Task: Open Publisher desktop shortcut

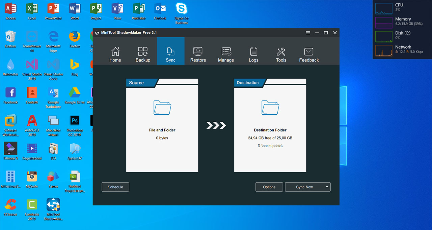Action: (x=139, y=11)
